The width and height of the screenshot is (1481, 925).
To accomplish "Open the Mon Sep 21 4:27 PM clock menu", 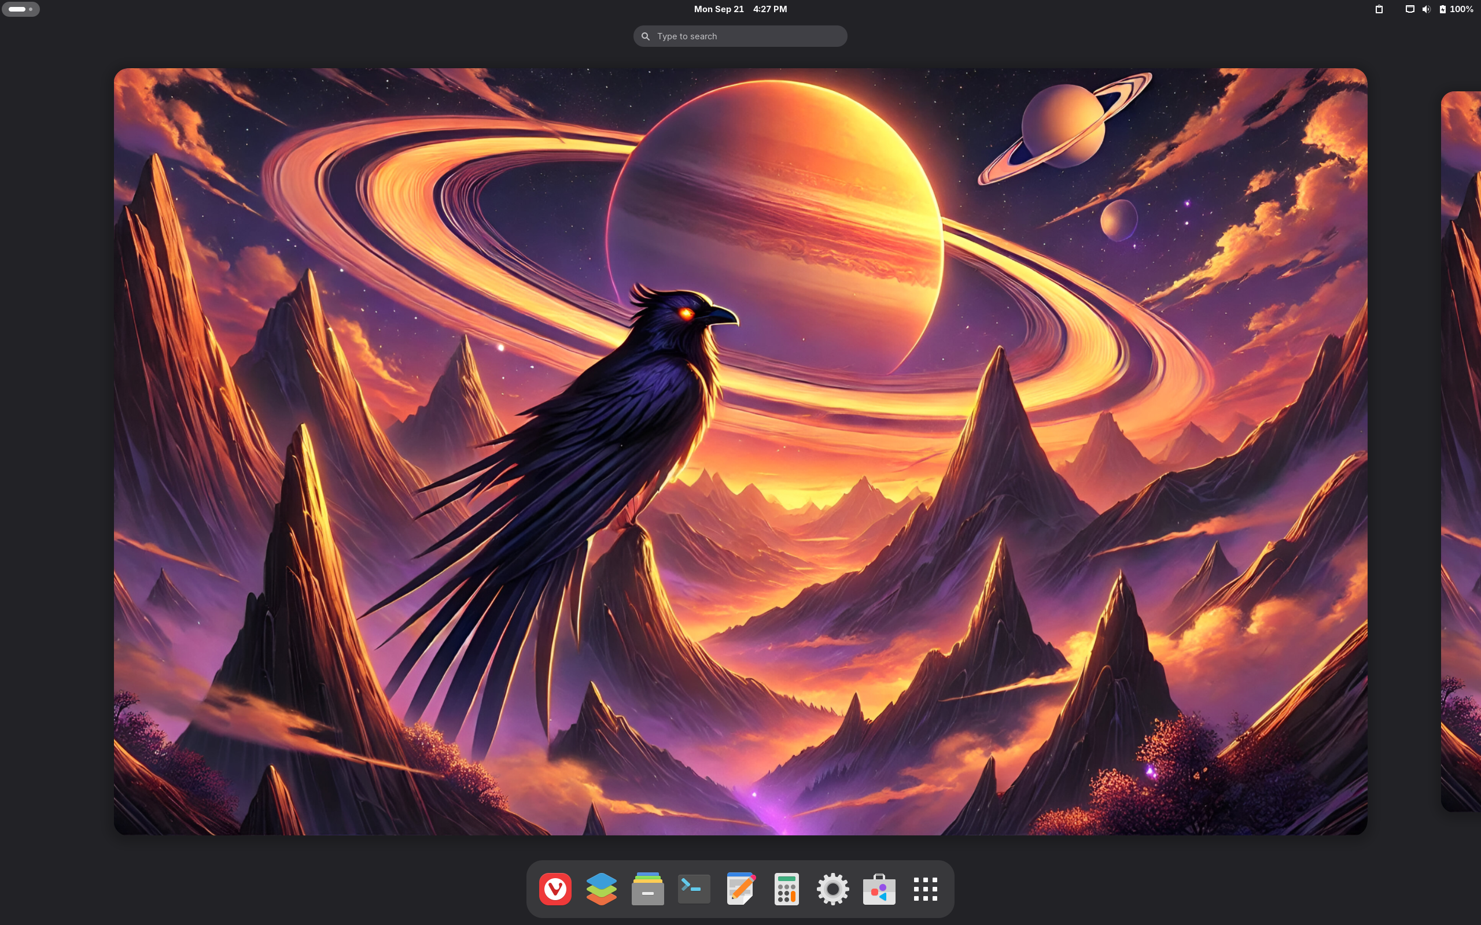I will pyautogui.click(x=740, y=9).
